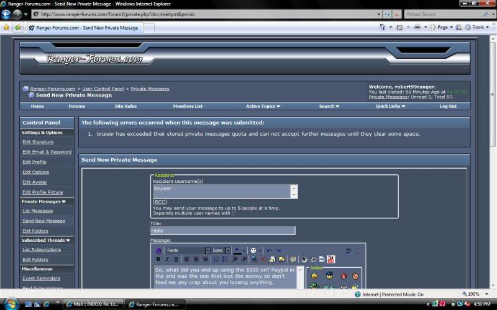Screen dimensions: 497x310
Task: Increase indent in message editor
Action: tap(244, 259)
